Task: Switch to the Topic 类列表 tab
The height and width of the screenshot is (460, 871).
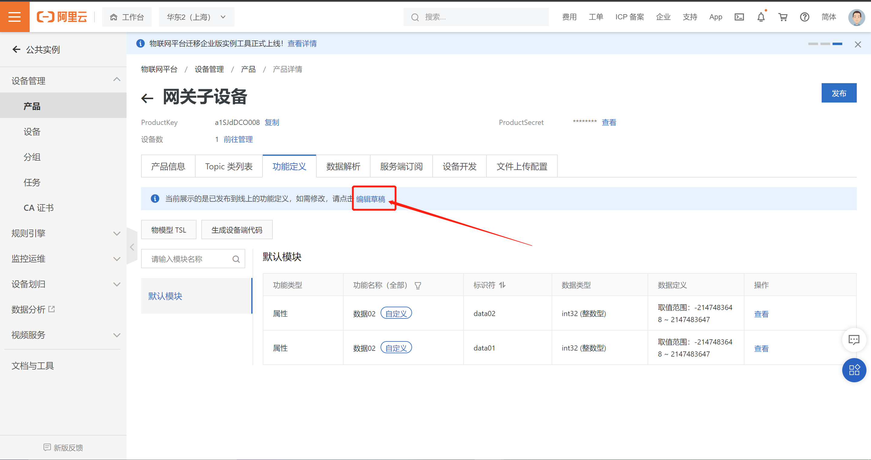Action: (229, 167)
